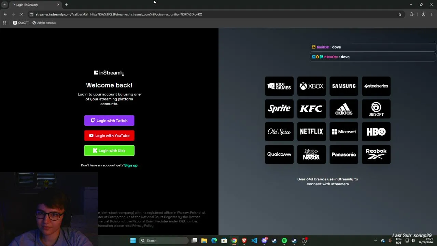Open the Windows Start menu

133,241
